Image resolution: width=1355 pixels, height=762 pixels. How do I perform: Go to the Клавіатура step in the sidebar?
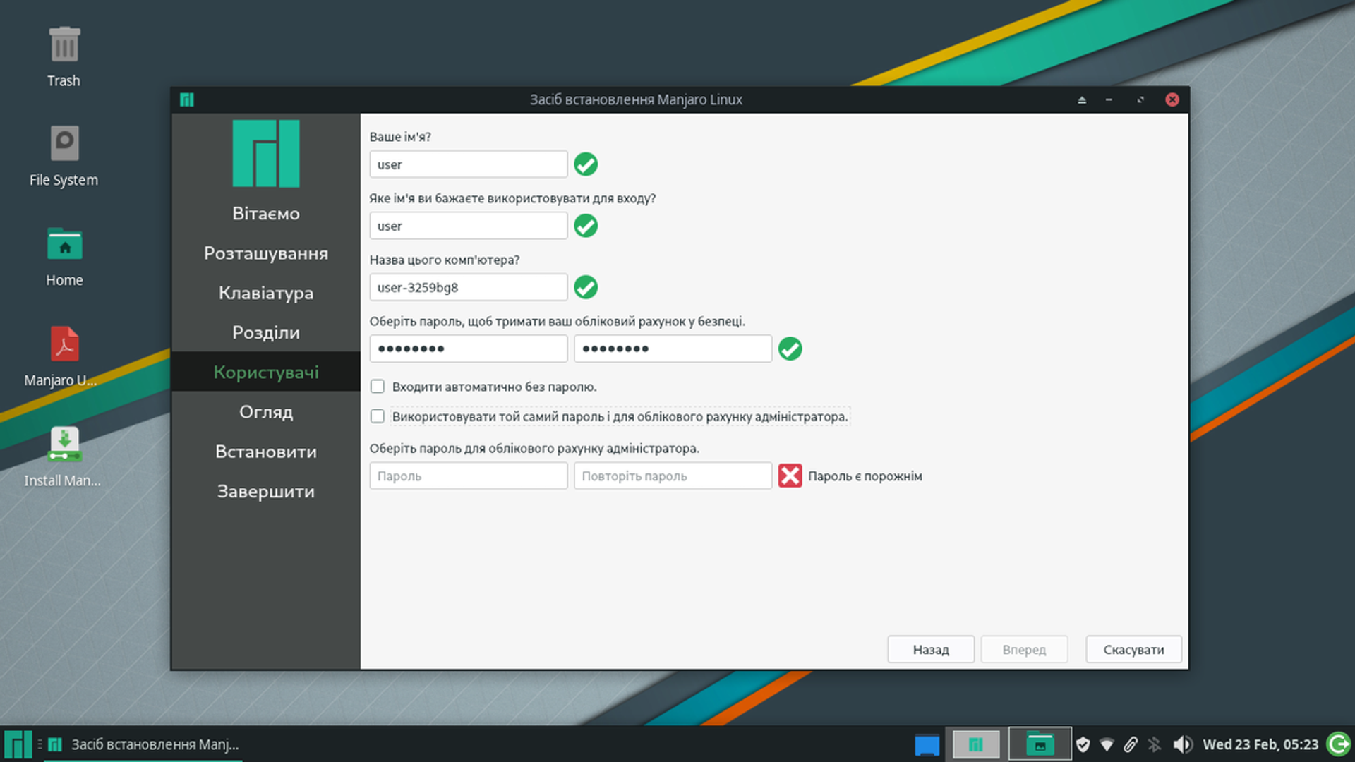(x=266, y=293)
